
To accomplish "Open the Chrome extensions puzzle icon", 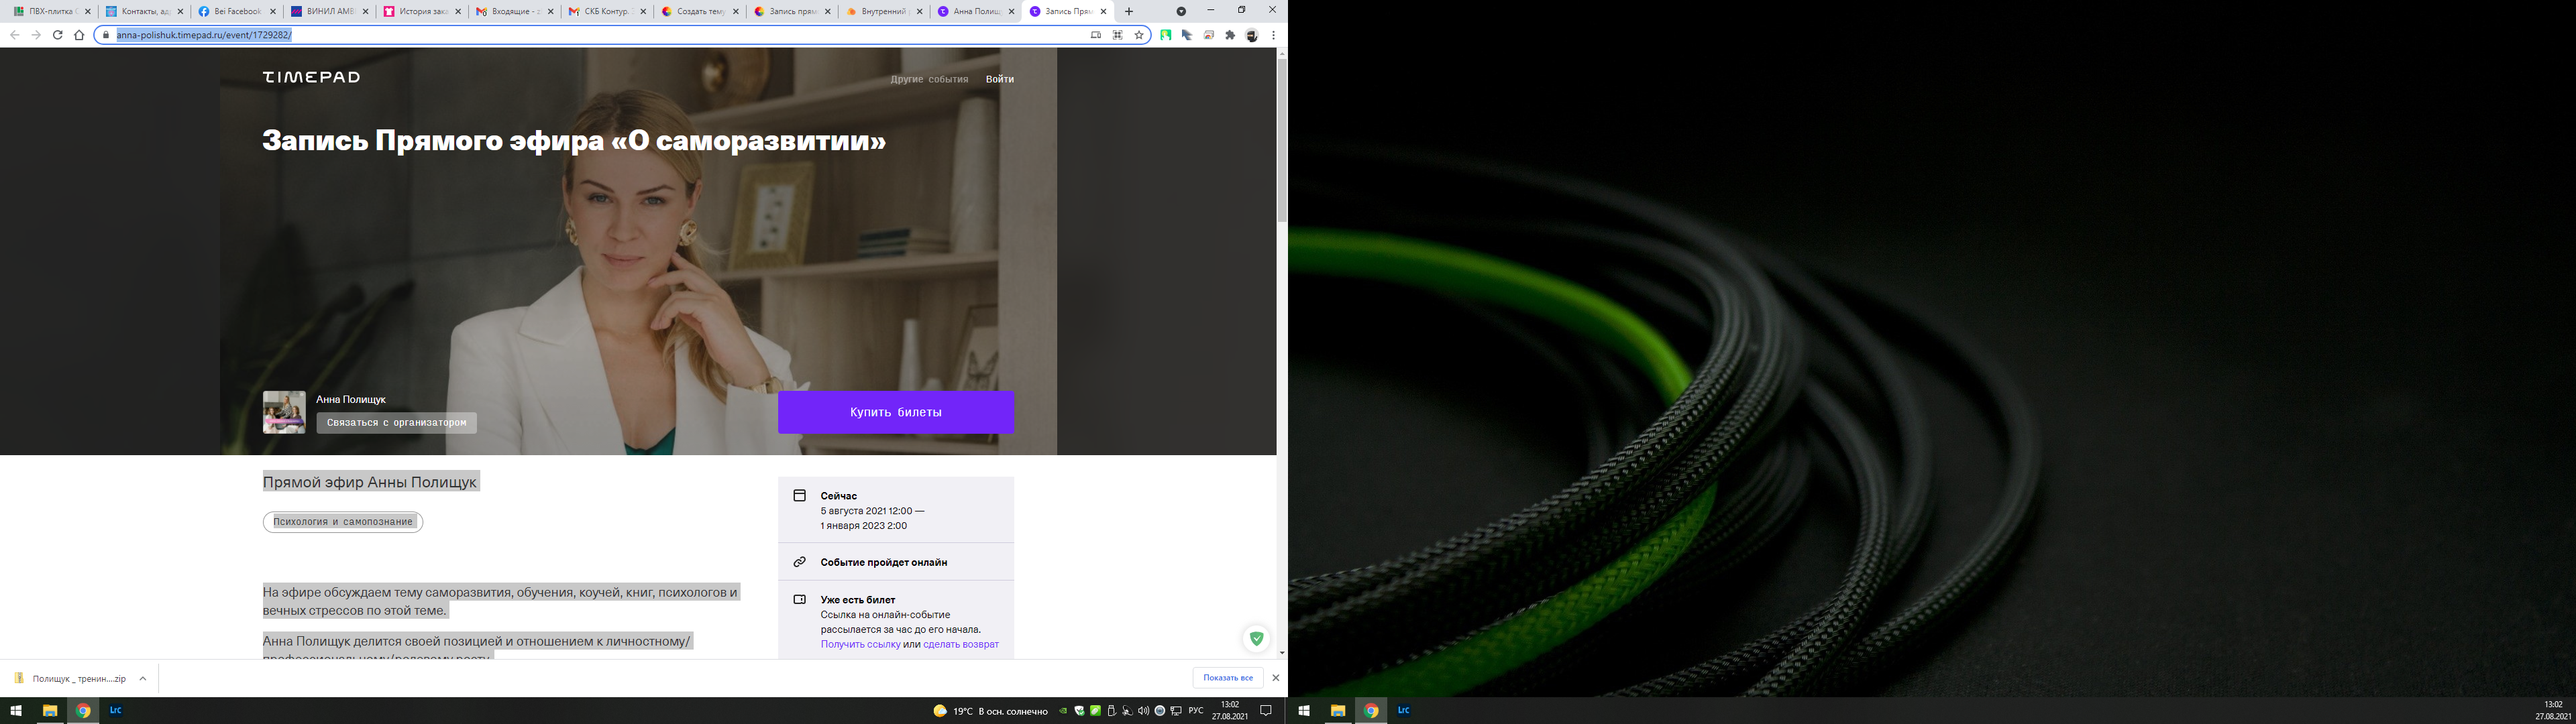I will point(1230,35).
